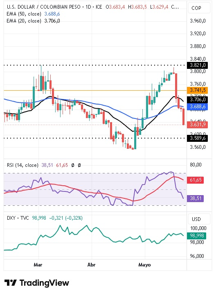Click the green 98,998 DXY value label

tap(196, 236)
